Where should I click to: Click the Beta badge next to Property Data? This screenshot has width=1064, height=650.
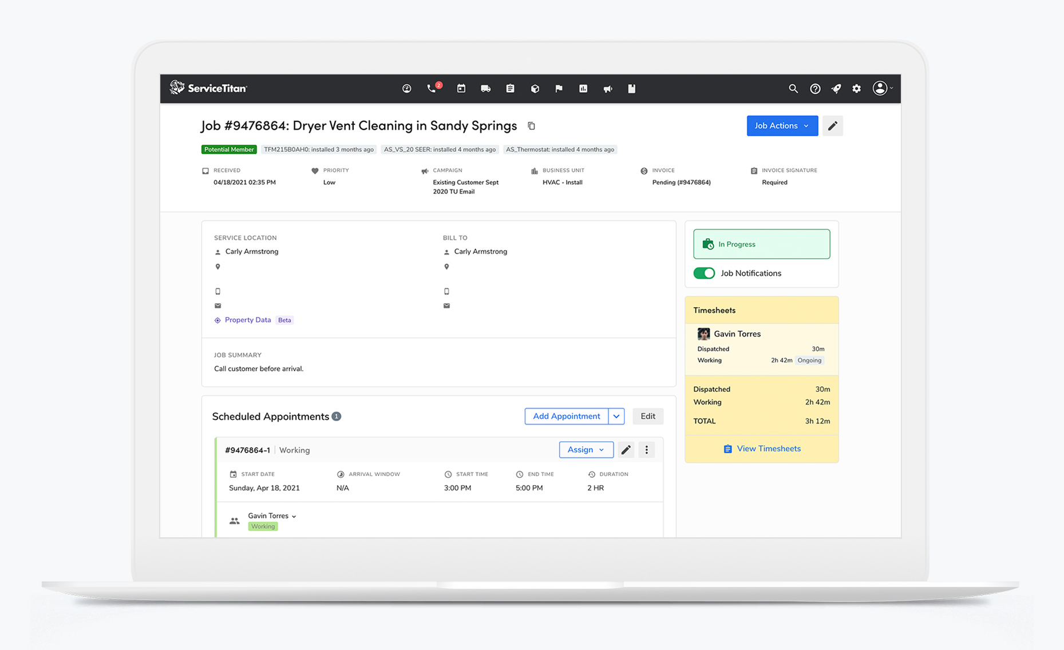(284, 320)
